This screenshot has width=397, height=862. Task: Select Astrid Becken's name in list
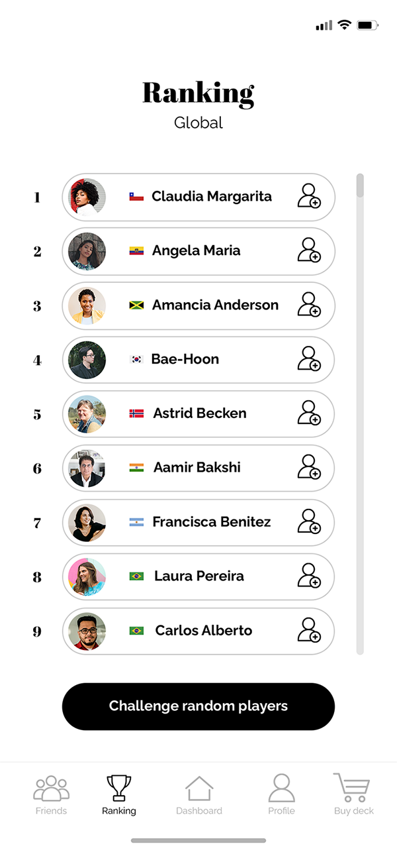click(200, 413)
